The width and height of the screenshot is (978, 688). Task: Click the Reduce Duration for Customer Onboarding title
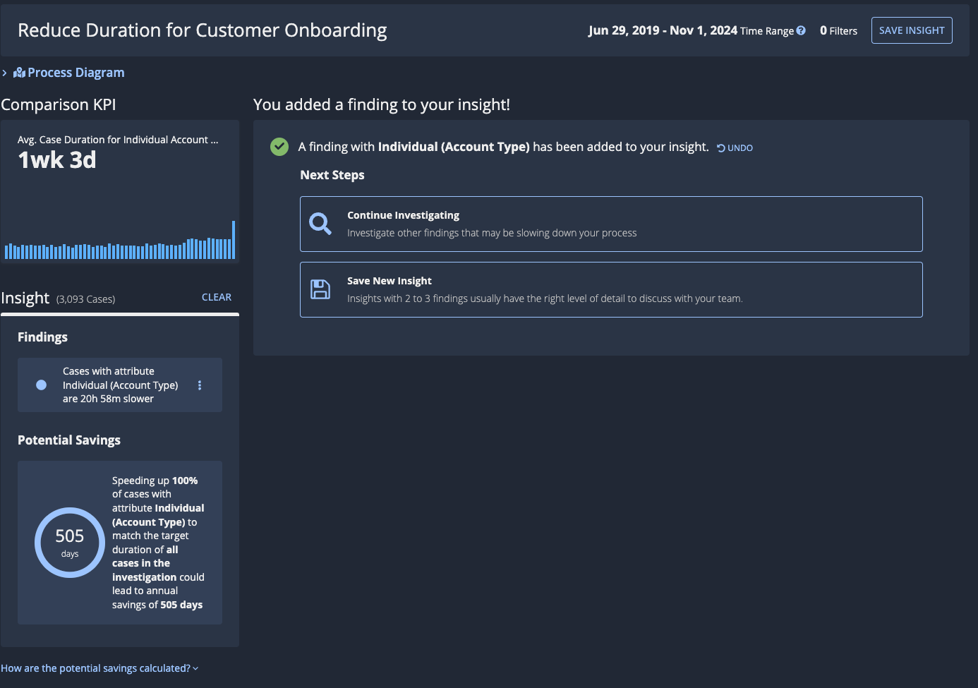pos(203,30)
